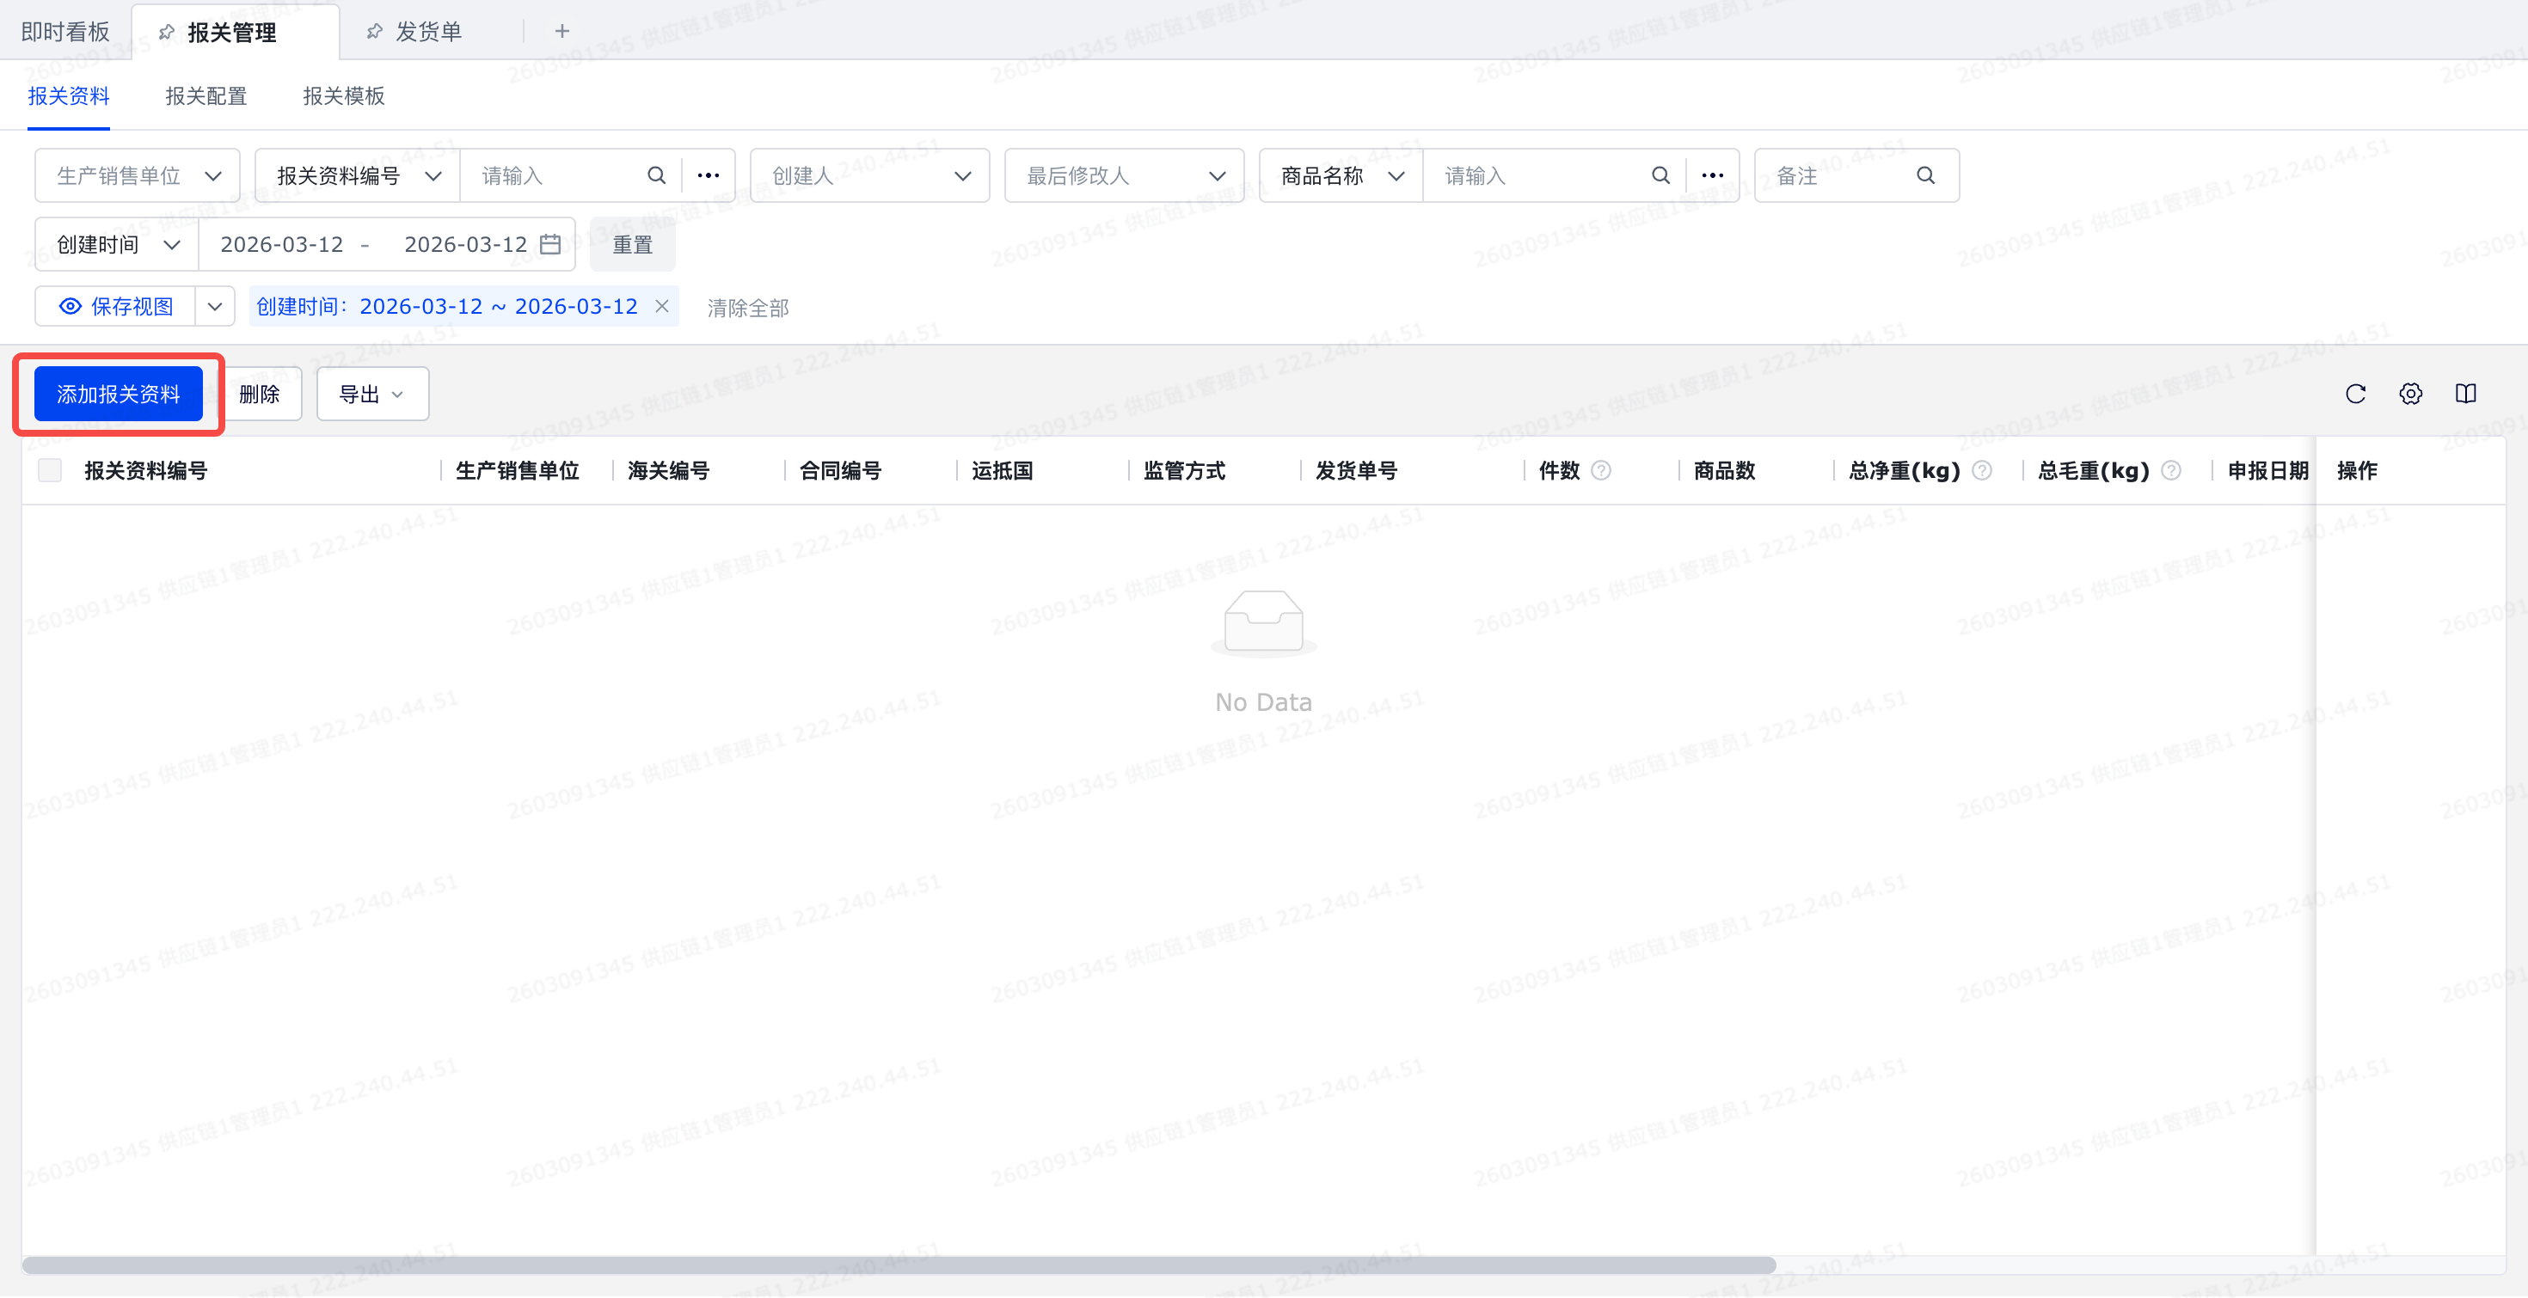Click the book help icon
The image size is (2528, 1298).
2465,395
